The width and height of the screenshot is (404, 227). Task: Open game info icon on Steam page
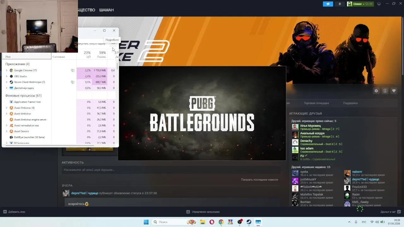coord(385,91)
